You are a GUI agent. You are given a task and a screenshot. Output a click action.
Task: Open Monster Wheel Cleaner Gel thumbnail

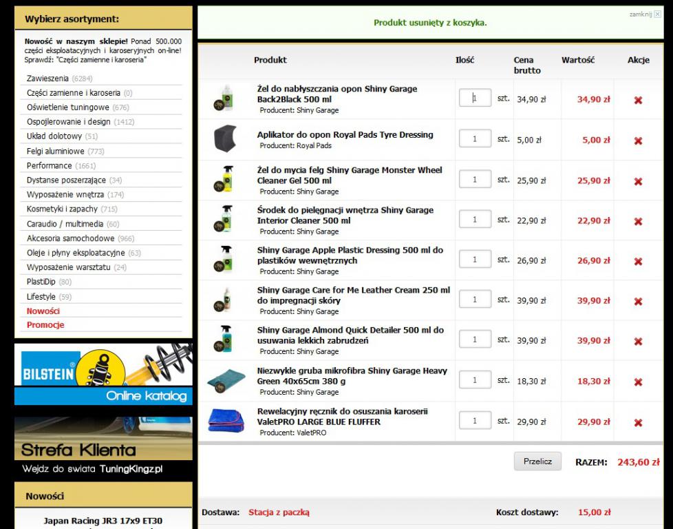224,179
